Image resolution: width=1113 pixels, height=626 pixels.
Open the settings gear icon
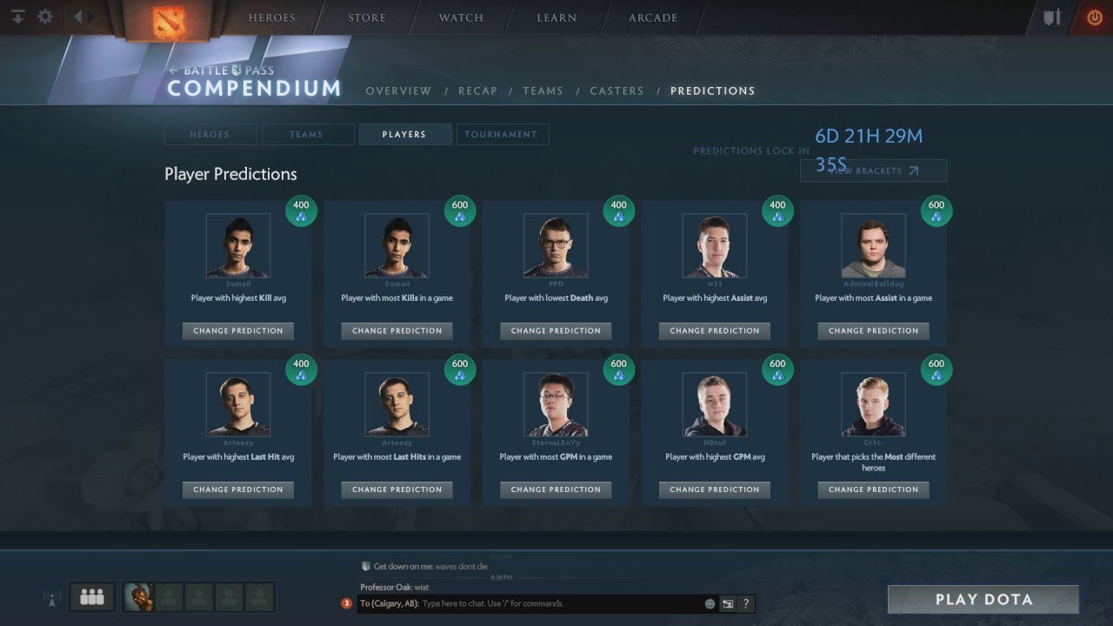(x=45, y=17)
